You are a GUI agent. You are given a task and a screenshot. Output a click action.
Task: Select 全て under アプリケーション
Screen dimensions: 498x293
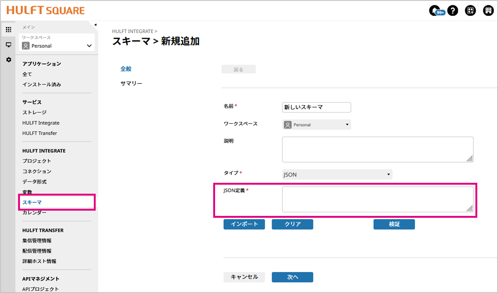click(27, 74)
